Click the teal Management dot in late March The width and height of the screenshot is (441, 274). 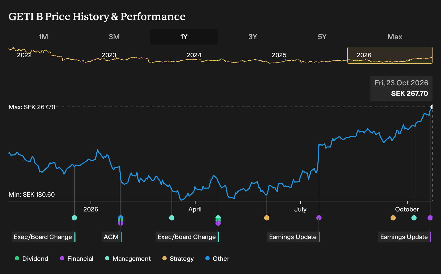(x=172, y=218)
